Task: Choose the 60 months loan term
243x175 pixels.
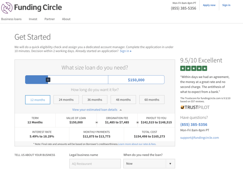Action: (x=152, y=100)
